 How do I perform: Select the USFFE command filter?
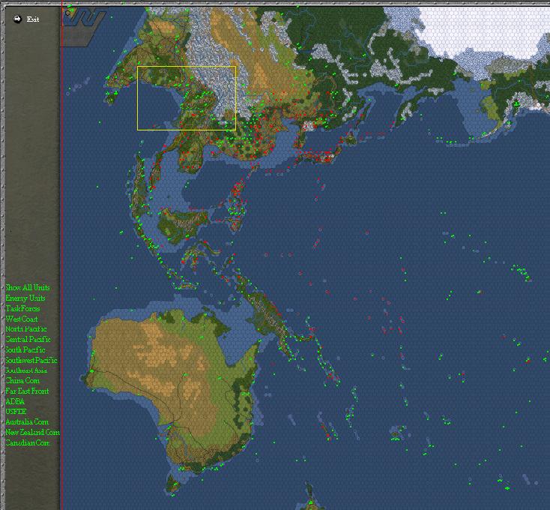pos(16,411)
